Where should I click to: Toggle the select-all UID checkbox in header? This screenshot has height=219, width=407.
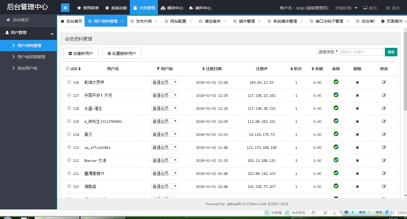click(x=67, y=68)
